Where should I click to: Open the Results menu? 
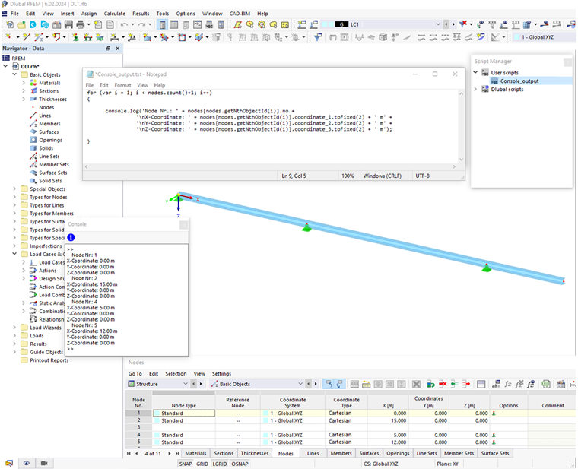141,14
